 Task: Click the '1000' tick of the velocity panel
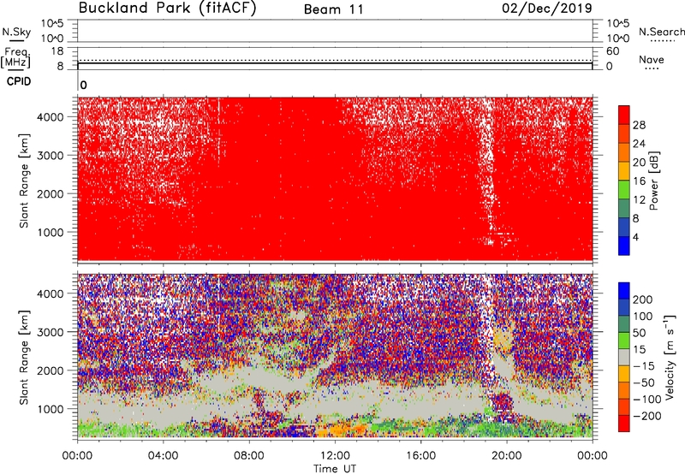(x=51, y=409)
